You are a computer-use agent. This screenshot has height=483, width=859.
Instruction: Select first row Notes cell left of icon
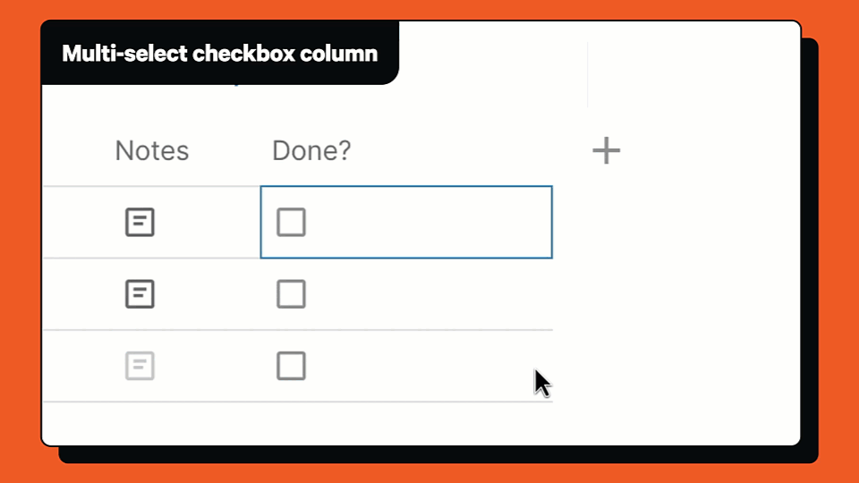click(82, 223)
